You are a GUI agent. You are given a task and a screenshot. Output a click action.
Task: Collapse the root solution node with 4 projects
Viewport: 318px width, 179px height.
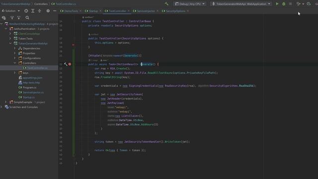pos(1,24)
